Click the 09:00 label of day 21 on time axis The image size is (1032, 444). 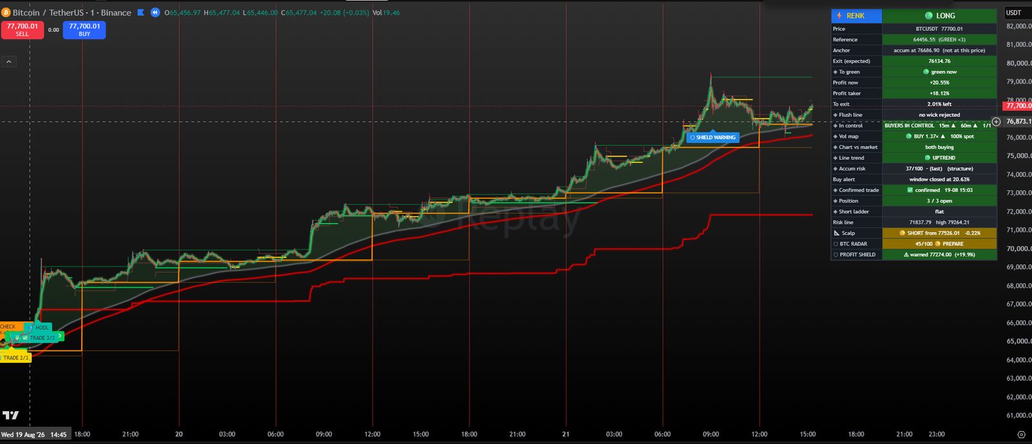click(x=711, y=434)
